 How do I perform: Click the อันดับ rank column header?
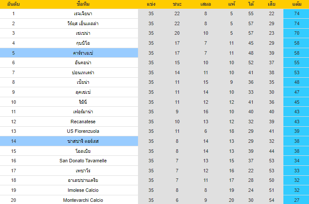13,4
